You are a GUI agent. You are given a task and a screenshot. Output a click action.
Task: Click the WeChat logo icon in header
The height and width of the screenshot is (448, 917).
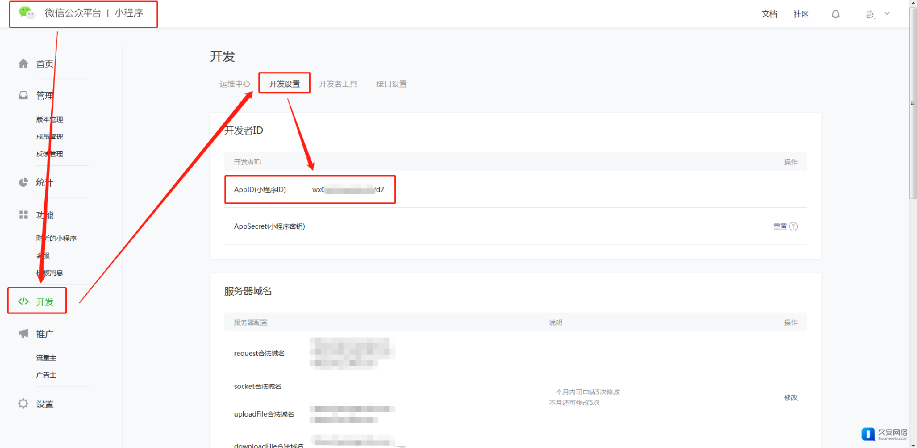coord(26,12)
